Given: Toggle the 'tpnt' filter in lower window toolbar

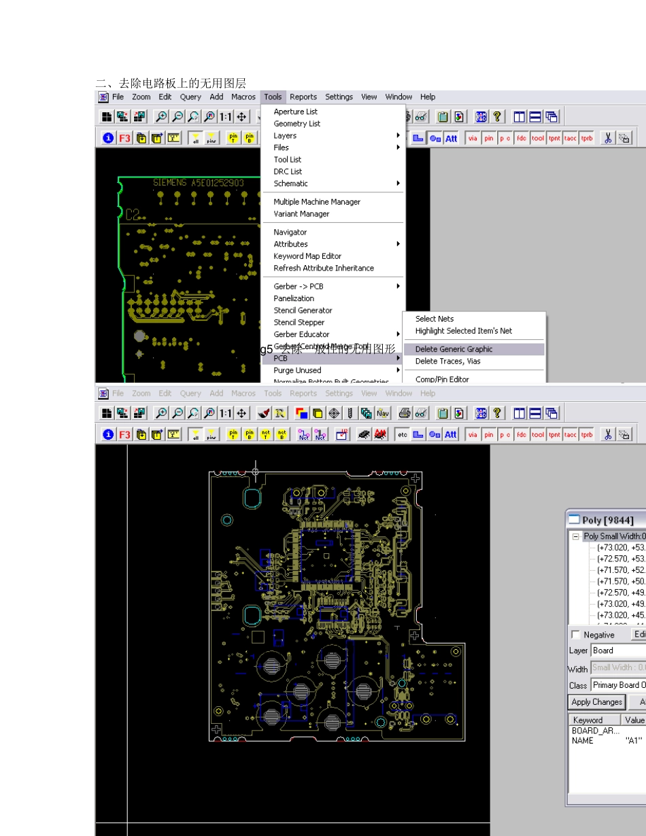Looking at the screenshot, I should 554,434.
